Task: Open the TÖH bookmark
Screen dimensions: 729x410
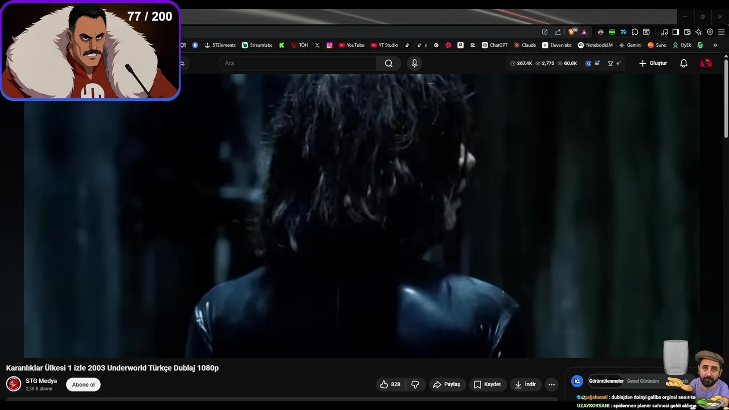Action: 300,45
